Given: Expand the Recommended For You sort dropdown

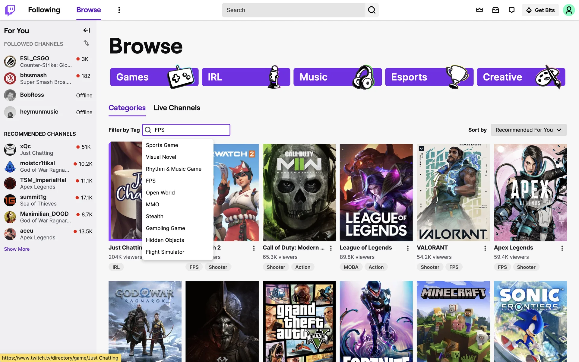Looking at the screenshot, I should pos(528,130).
